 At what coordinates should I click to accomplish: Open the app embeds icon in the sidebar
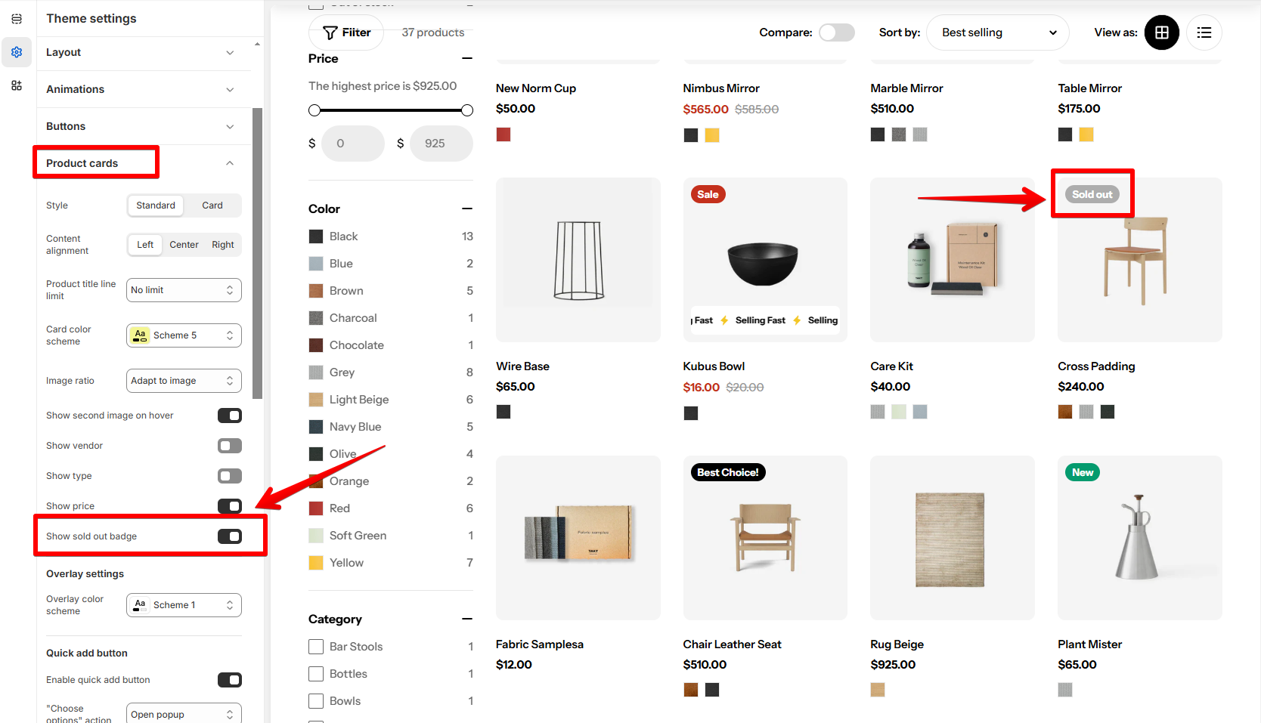(17, 85)
